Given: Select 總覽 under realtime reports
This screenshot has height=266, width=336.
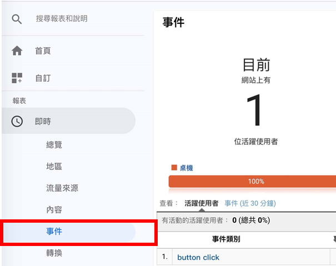Looking at the screenshot, I should 54,145.
